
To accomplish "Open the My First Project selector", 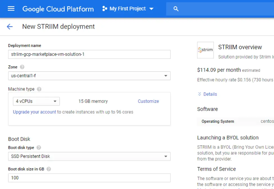I will tap(128, 9).
